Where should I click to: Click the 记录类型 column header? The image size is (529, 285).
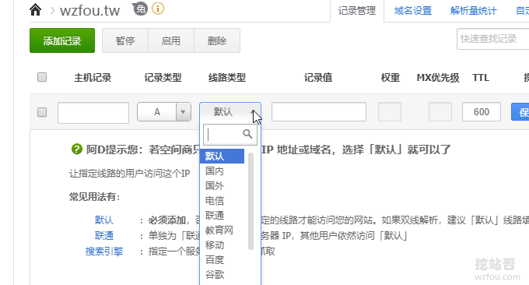tap(163, 78)
